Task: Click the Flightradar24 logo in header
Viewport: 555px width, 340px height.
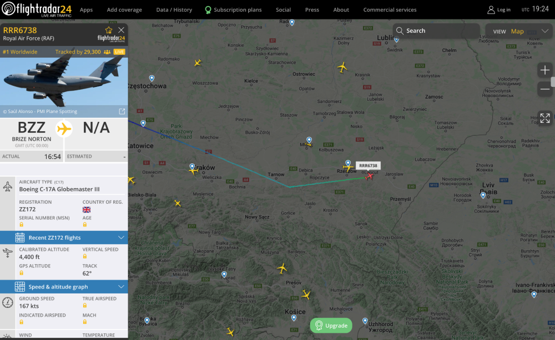Action: (37, 9)
